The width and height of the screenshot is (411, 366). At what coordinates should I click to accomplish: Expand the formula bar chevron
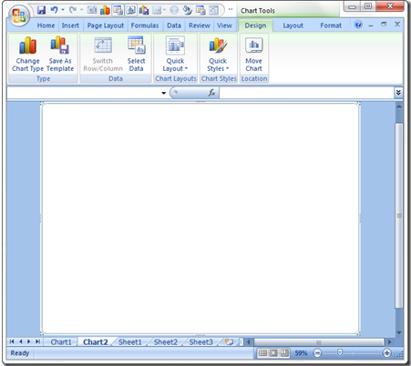[398, 93]
